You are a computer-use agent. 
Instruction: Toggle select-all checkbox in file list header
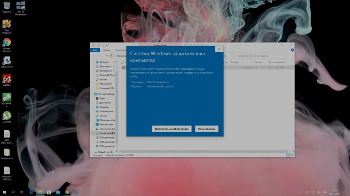122,62
